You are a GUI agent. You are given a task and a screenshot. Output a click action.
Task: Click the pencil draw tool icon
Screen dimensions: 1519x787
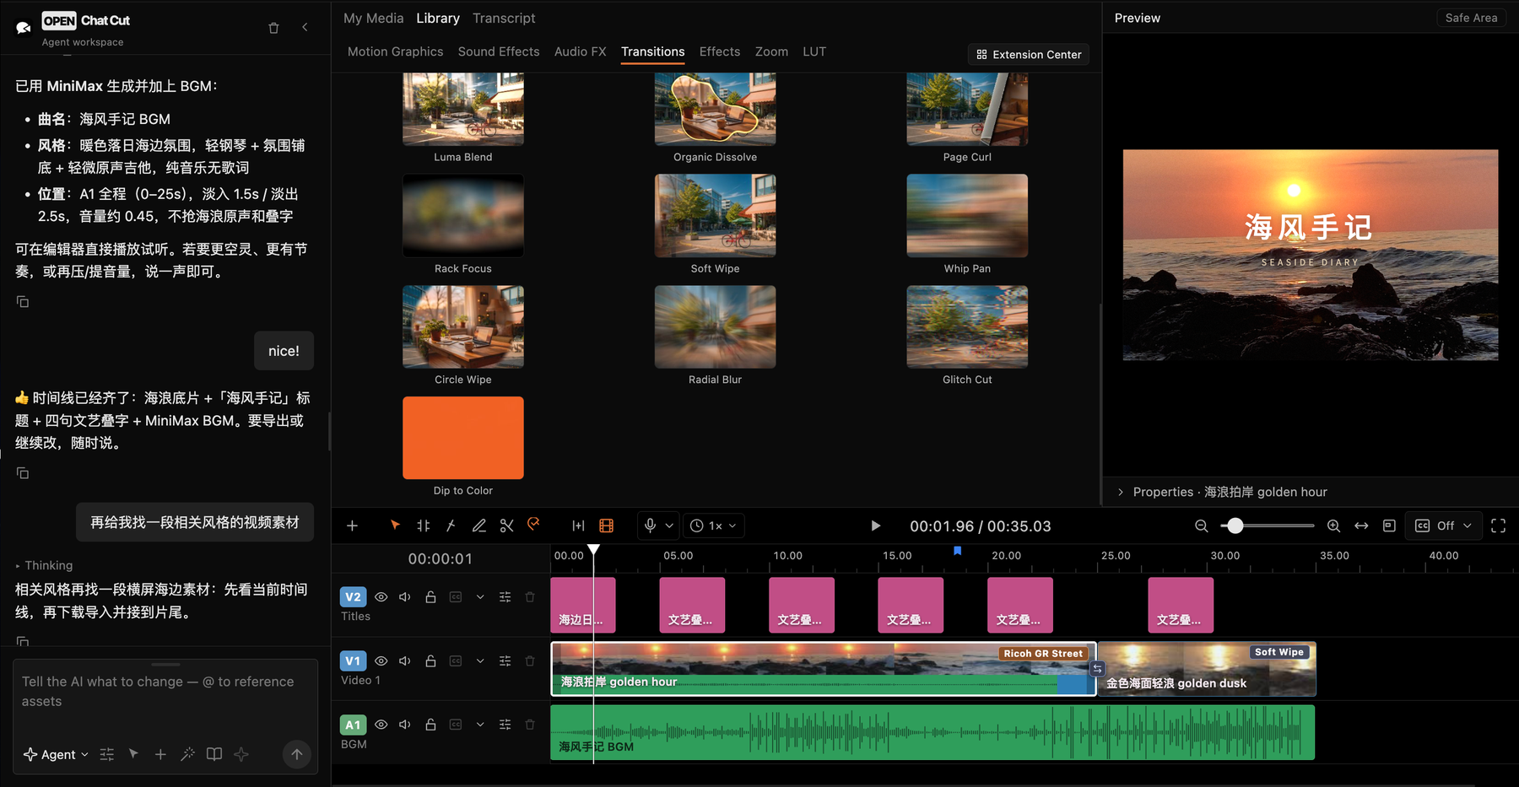pyautogui.click(x=478, y=526)
